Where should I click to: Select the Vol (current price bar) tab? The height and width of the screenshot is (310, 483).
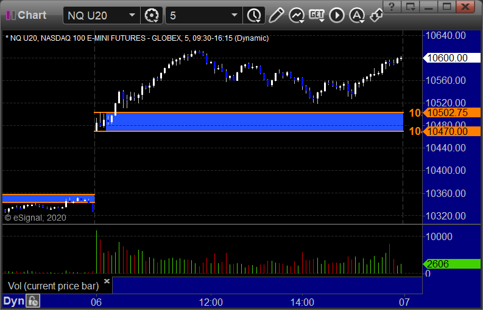coord(53,286)
